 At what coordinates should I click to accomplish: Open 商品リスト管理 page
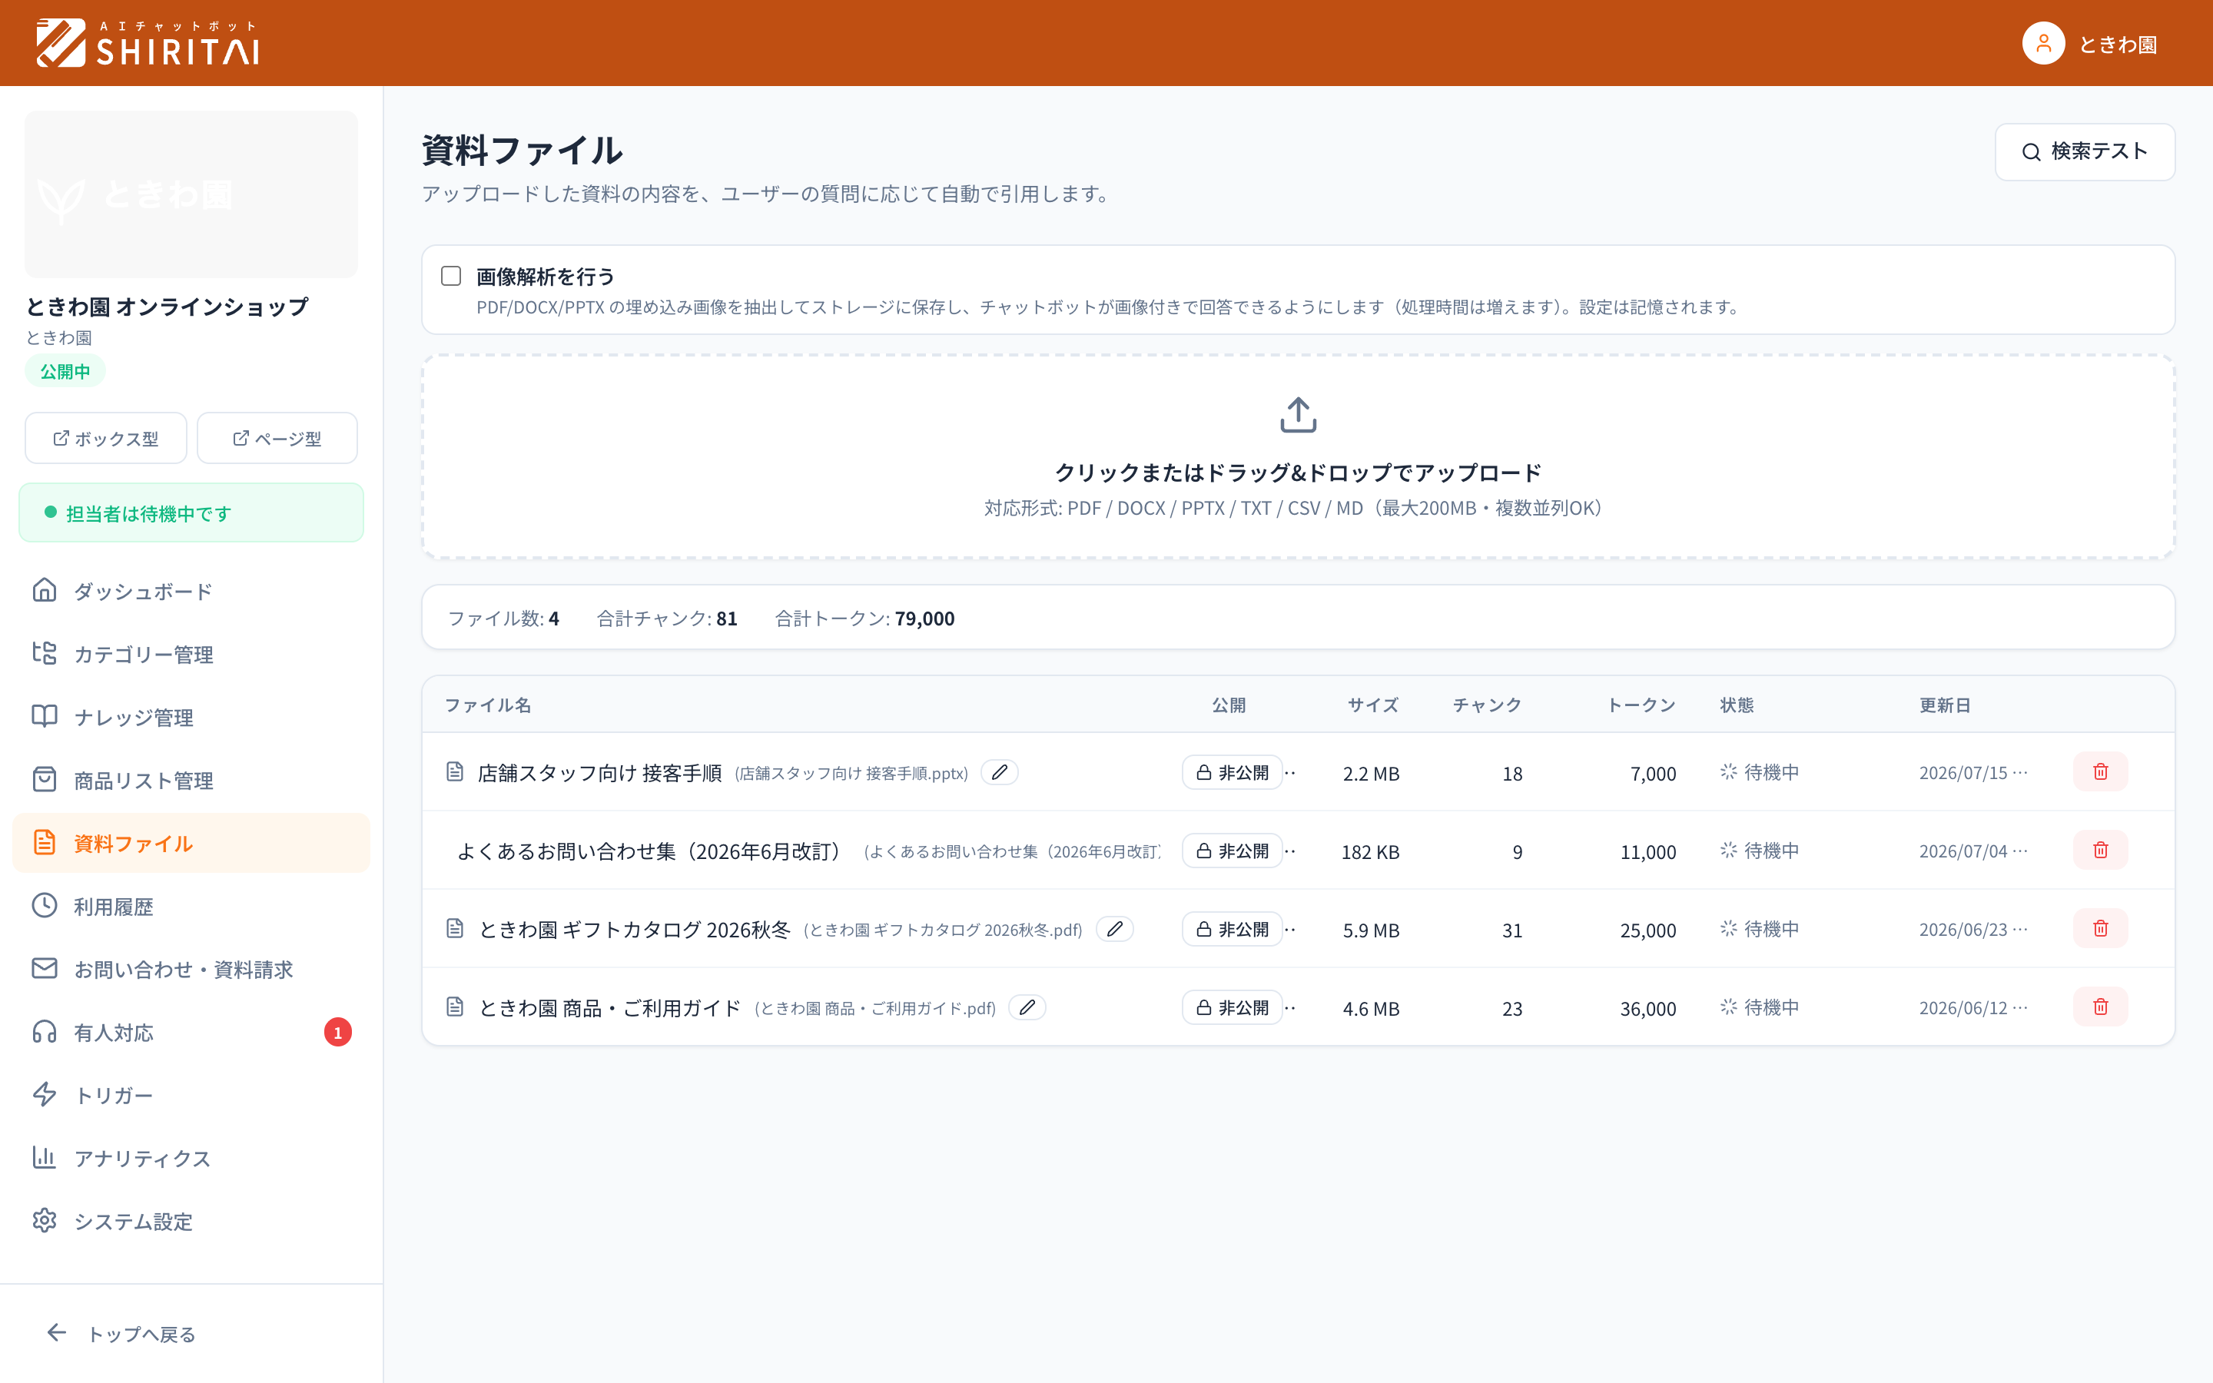pyautogui.click(x=191, y=780)
